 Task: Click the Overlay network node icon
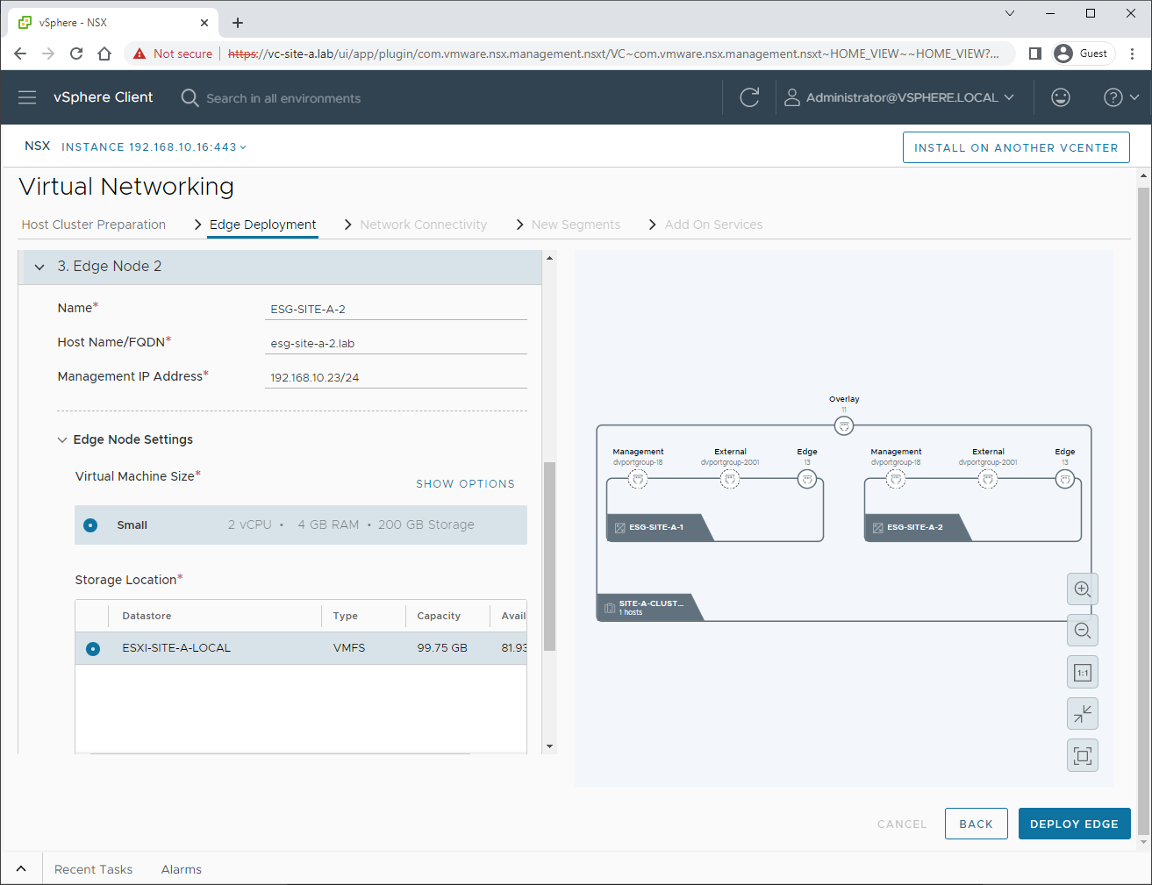tap(844, 426)
